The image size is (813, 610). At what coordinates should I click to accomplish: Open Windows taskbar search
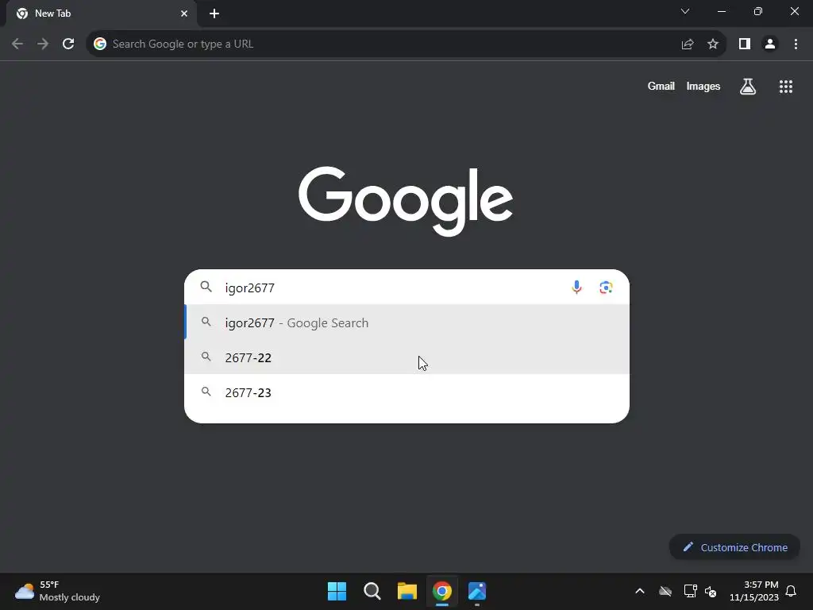pos(372,591)
